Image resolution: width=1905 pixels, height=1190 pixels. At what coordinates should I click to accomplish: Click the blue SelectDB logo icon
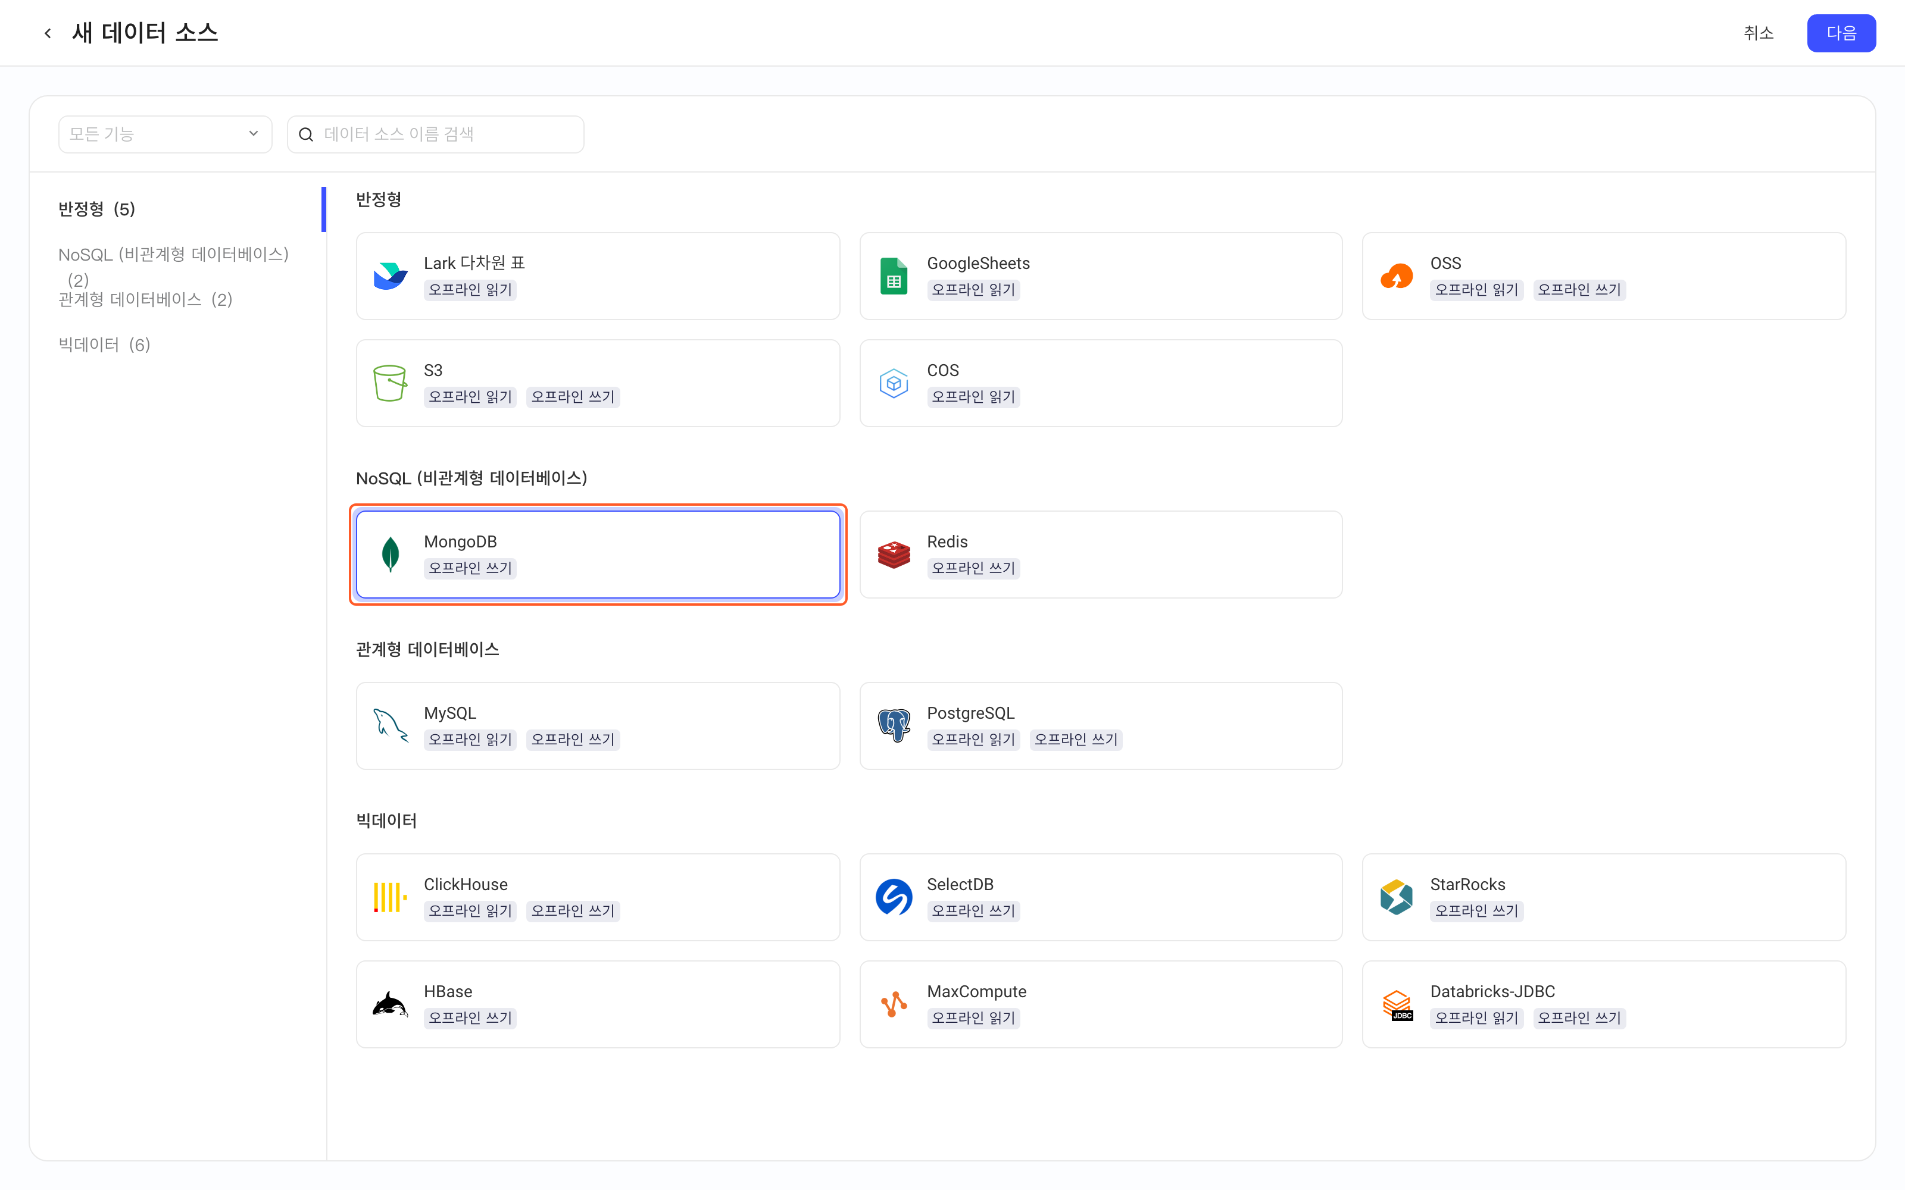tap(894, 897)
